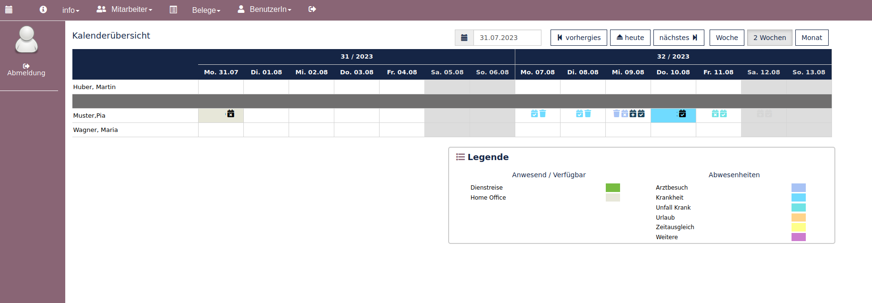Screen dimensions: 872x303
Task: Open the Belege dropdown menu
Action: click(x=206, y=10)
